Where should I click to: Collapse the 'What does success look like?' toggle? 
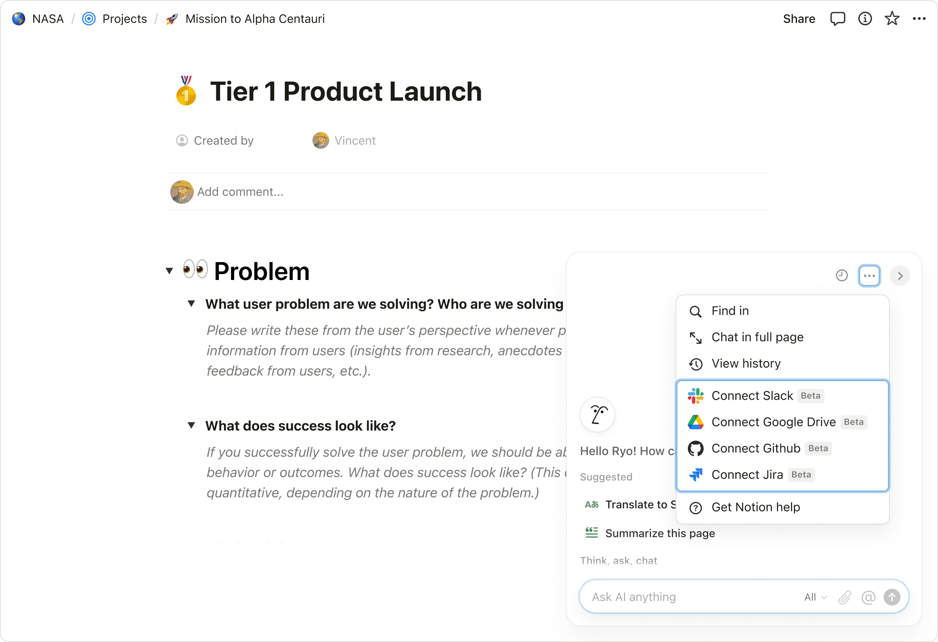click(x=191, y=425)
